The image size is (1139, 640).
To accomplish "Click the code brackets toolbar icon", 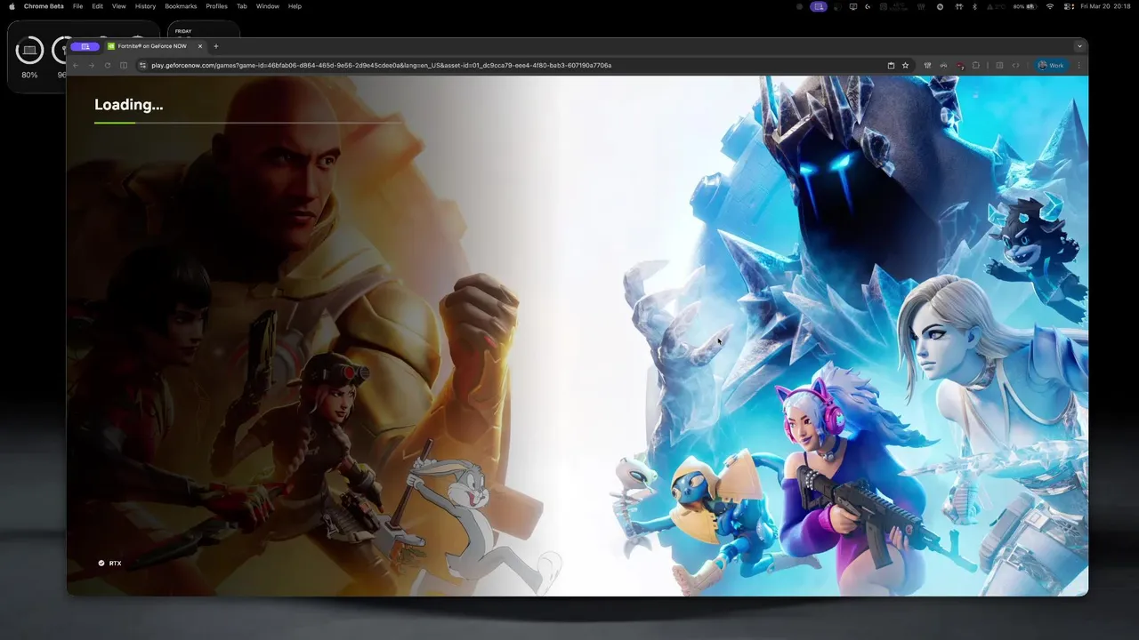I will (x=1015, y=65).
